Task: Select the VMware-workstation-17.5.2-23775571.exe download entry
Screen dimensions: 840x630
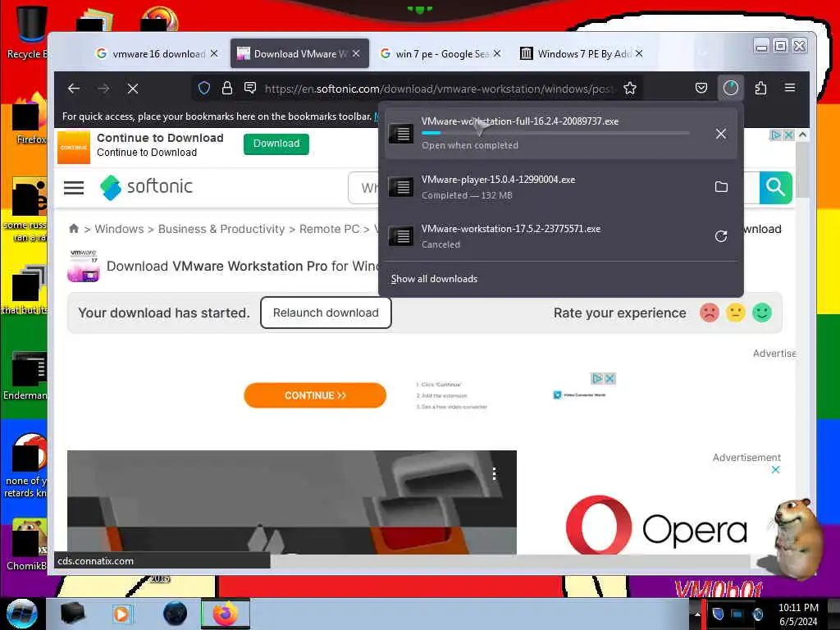Action: coord(559,236)
